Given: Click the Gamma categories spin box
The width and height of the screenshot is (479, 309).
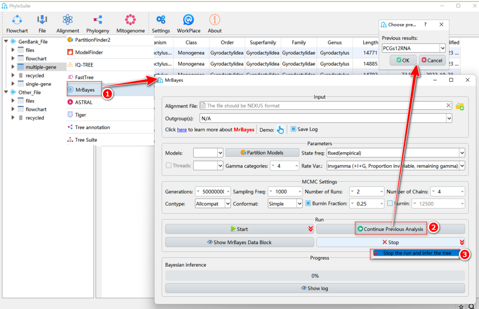Looking at the screenshot, I should [284, 166].
